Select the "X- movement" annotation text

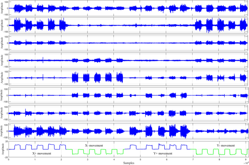coord(94,145)
